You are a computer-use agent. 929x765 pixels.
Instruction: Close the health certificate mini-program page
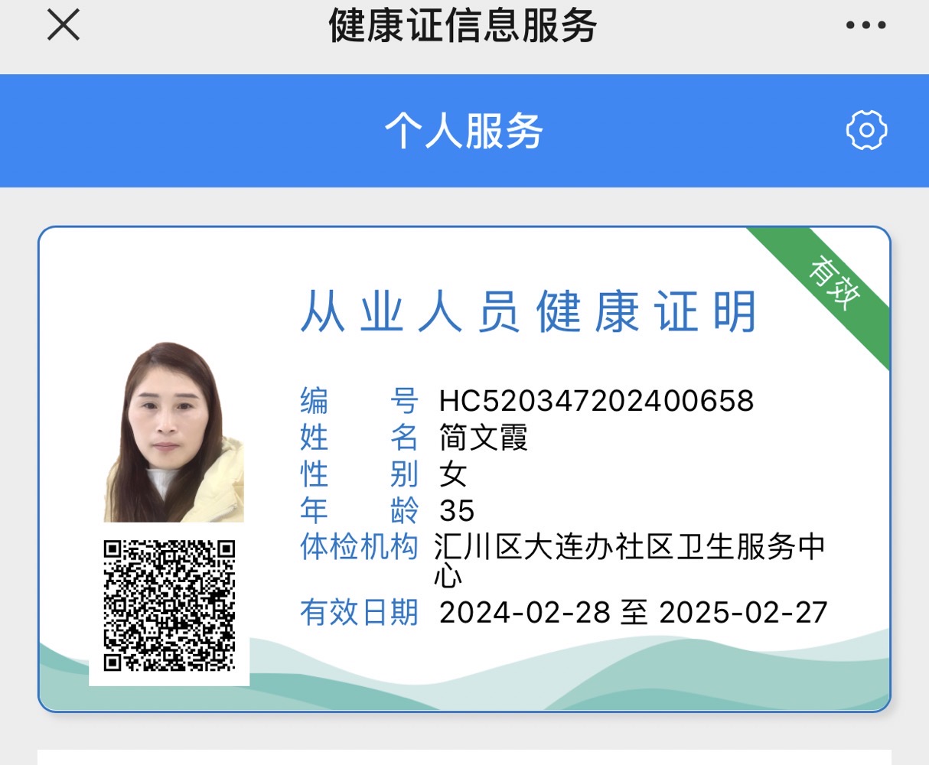(64, 25)
